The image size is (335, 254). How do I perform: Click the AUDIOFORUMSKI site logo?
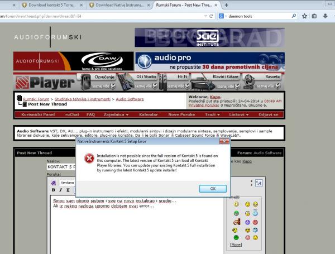pos(48,37)
